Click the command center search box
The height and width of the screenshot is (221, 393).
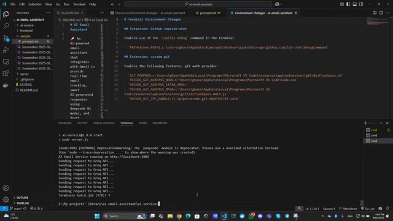coord(198,4)
